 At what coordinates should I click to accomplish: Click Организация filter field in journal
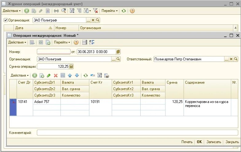(59, 20)
